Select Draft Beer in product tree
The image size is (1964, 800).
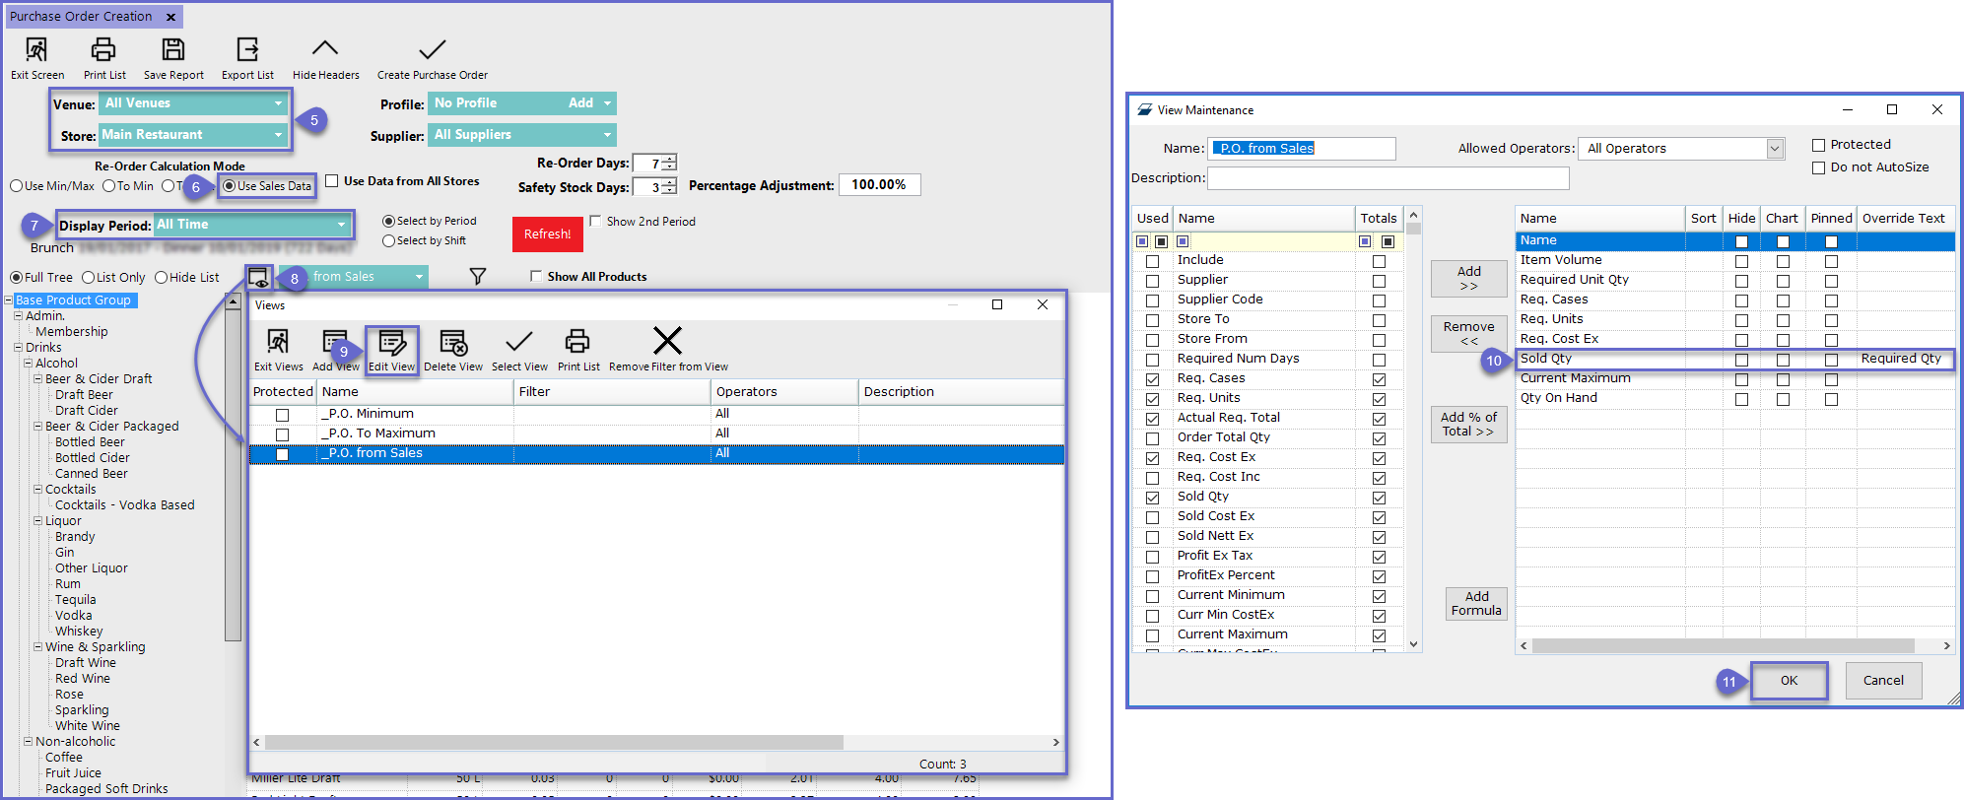[84, 395]
